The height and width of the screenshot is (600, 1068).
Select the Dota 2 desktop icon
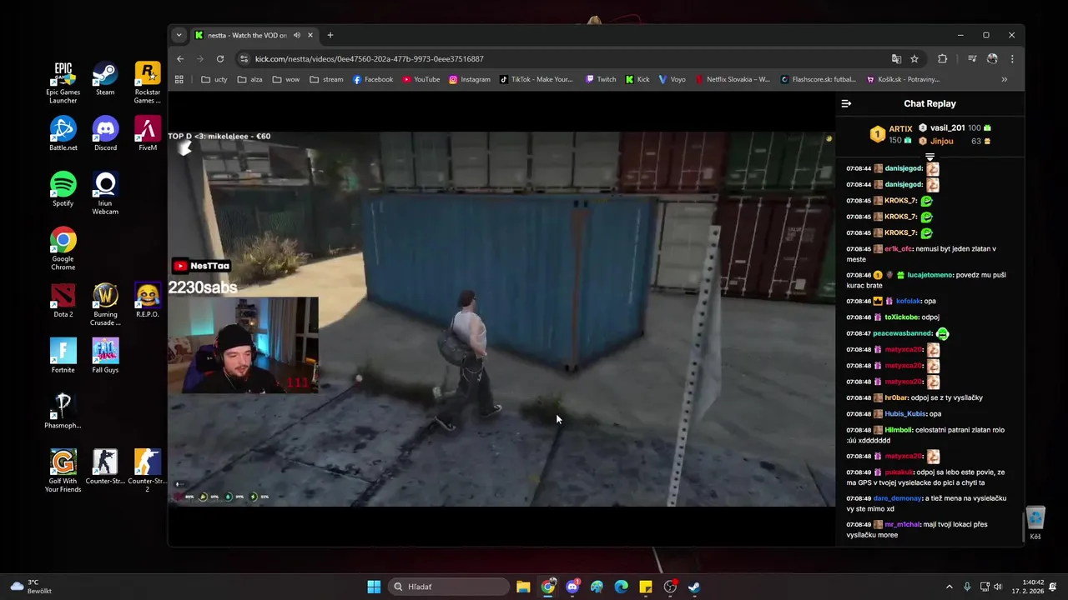point(63,301)
